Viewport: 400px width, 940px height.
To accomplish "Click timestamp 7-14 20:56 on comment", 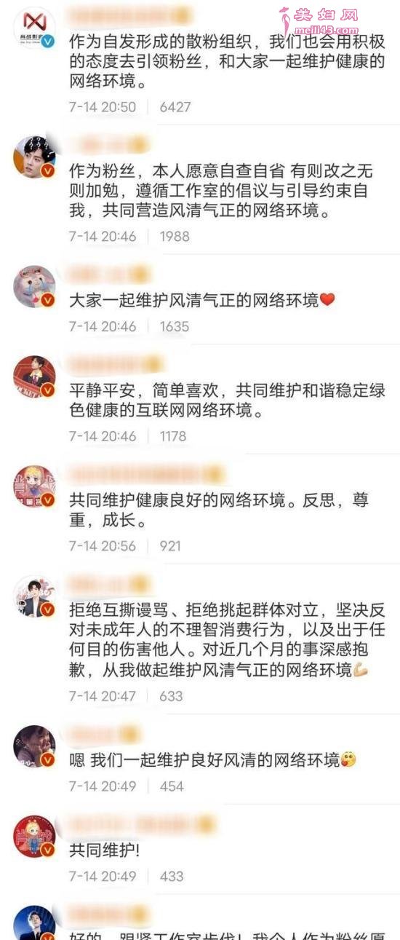I will pyautogui.click(x=103, y=546).
